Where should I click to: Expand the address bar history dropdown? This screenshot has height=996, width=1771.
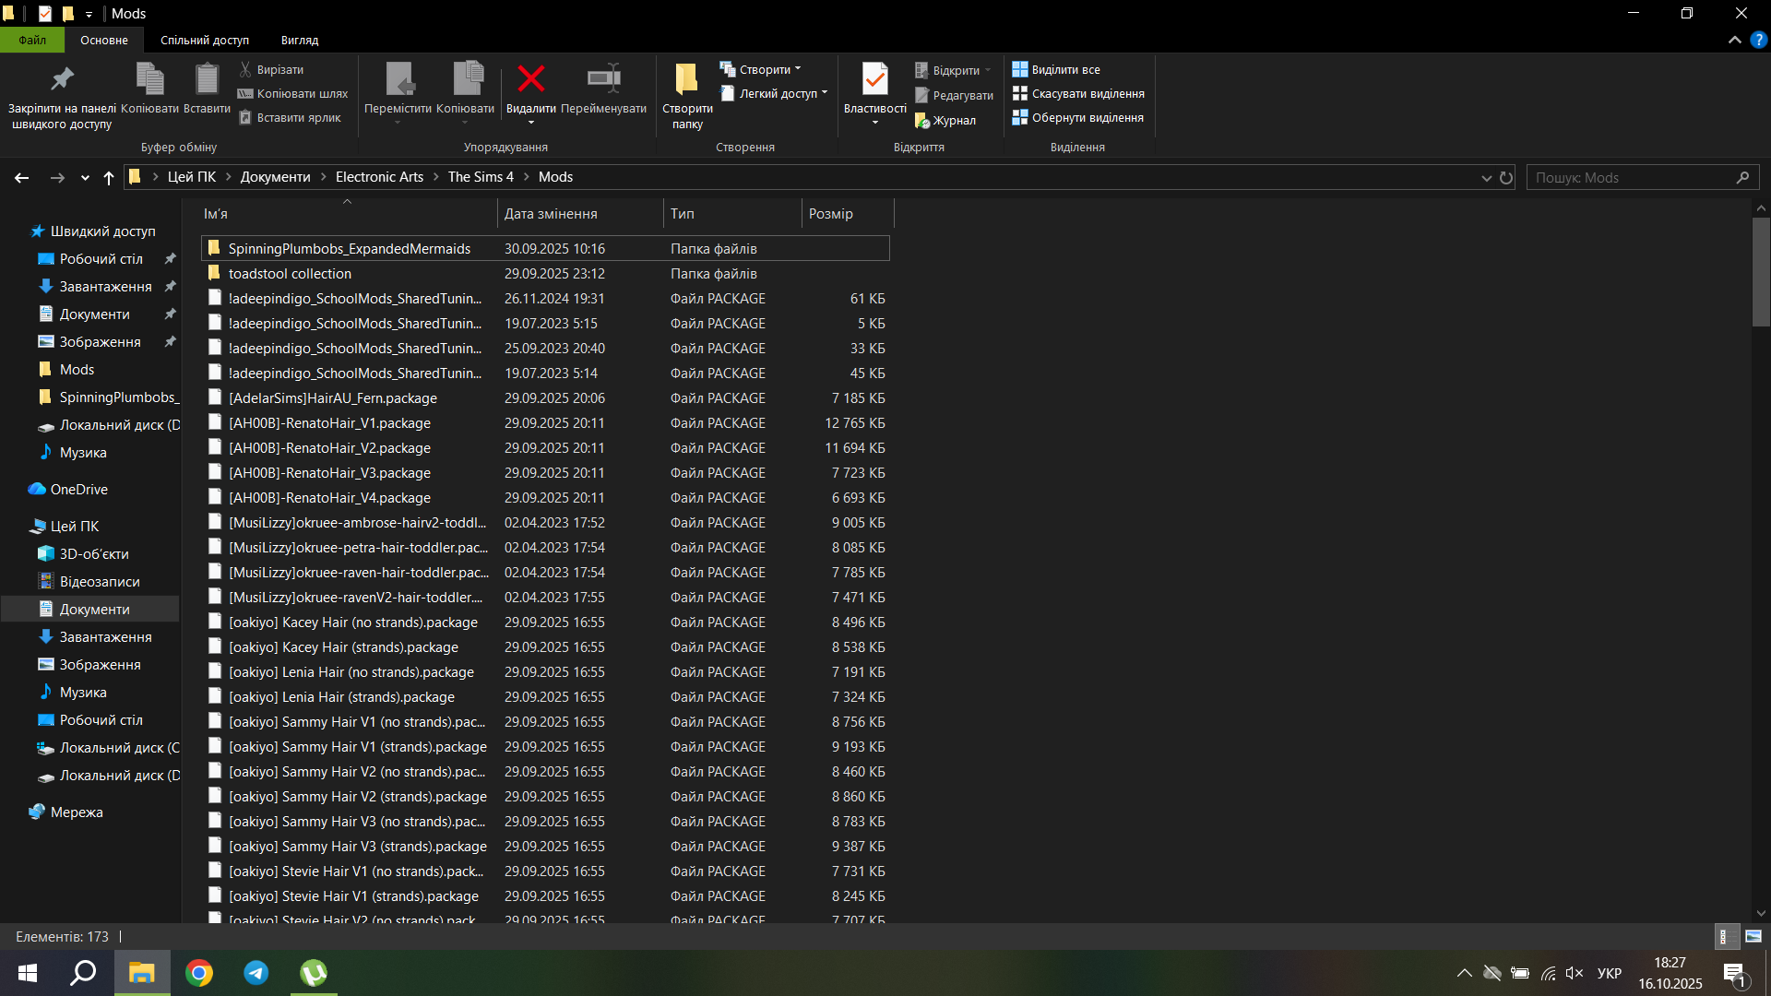pos(1486,178)
